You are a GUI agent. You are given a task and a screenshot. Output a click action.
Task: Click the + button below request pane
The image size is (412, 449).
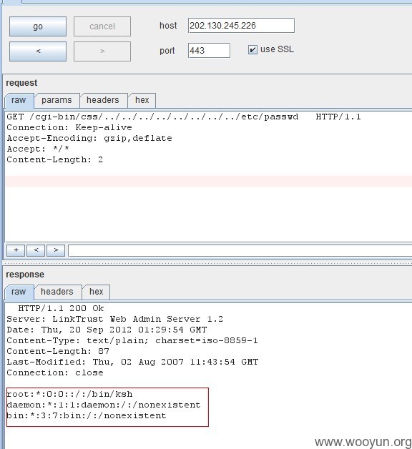click(16, 250)
